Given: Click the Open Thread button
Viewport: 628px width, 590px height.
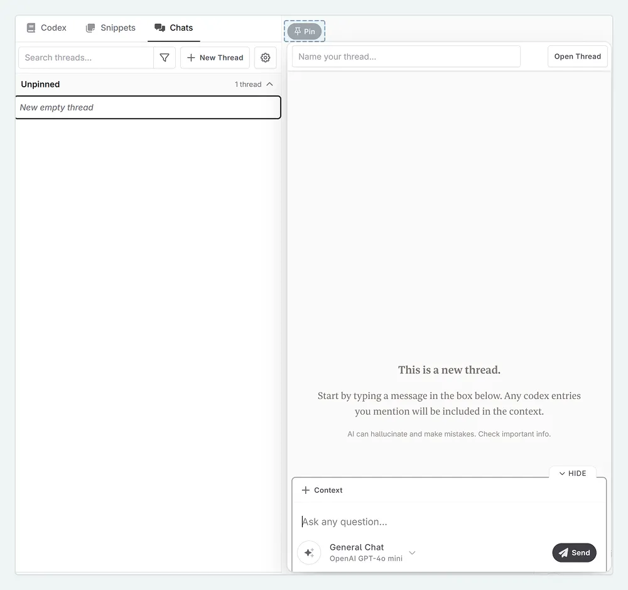Looking at the screenshot, I should tap(577, 56).
